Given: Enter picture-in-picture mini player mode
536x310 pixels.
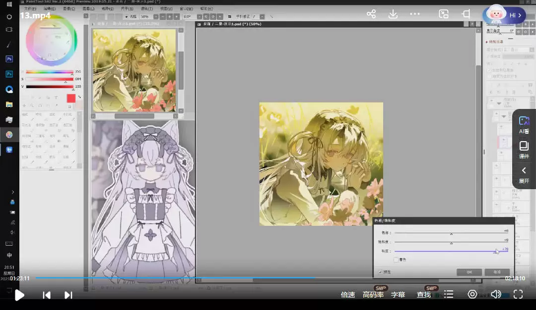Looking at the screenshot, I should click(x=443, y=14).
